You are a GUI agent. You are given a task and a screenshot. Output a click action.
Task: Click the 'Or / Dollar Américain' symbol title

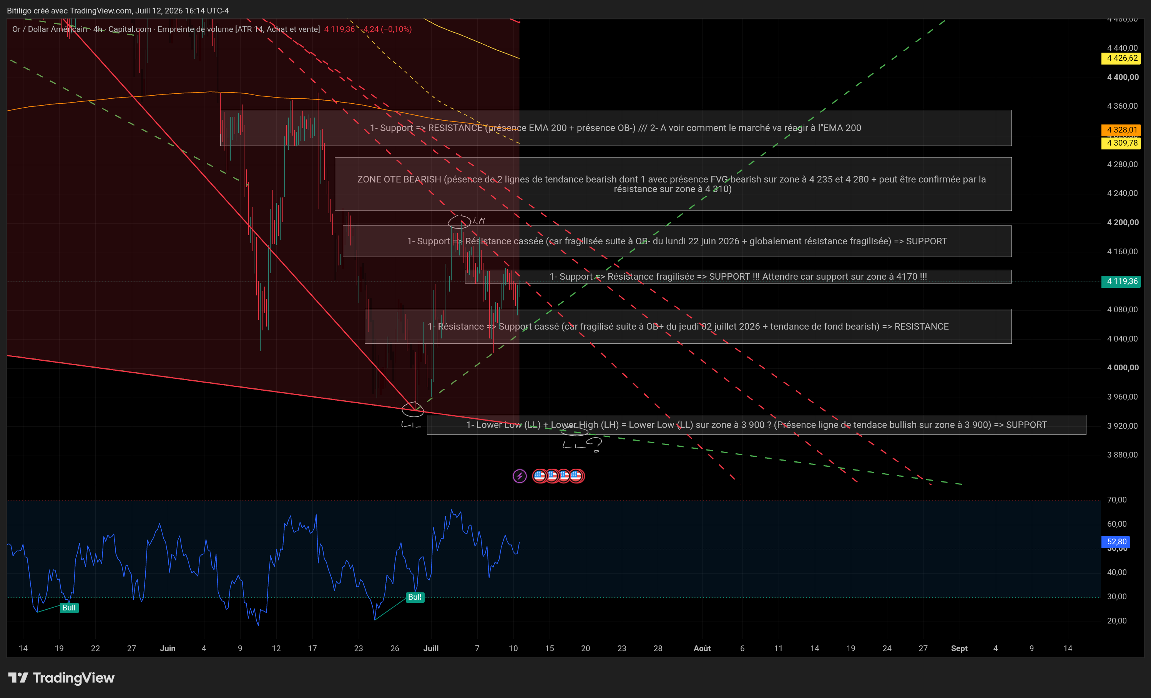tap(50, 29)
